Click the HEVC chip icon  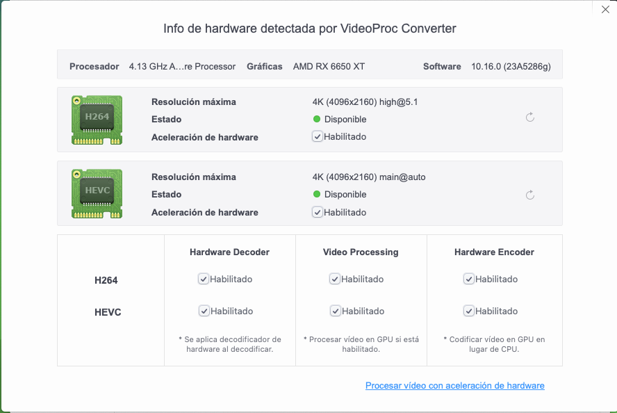pyautogui.click(x=97, y=194)
